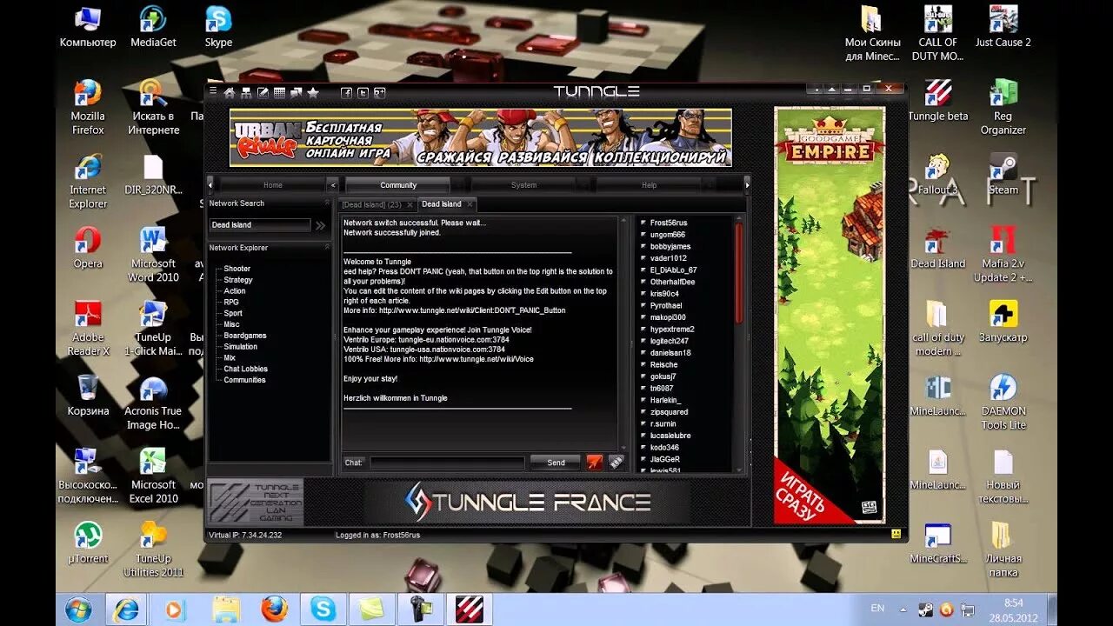Click the Chat message input field

tap(447, 463)
